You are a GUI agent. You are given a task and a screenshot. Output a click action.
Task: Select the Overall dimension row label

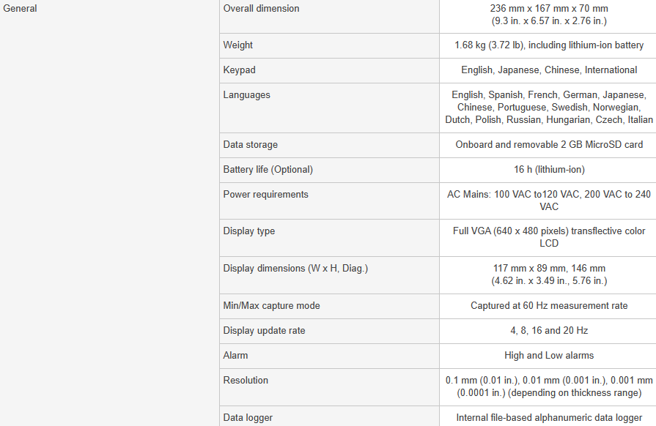[261, 8]
